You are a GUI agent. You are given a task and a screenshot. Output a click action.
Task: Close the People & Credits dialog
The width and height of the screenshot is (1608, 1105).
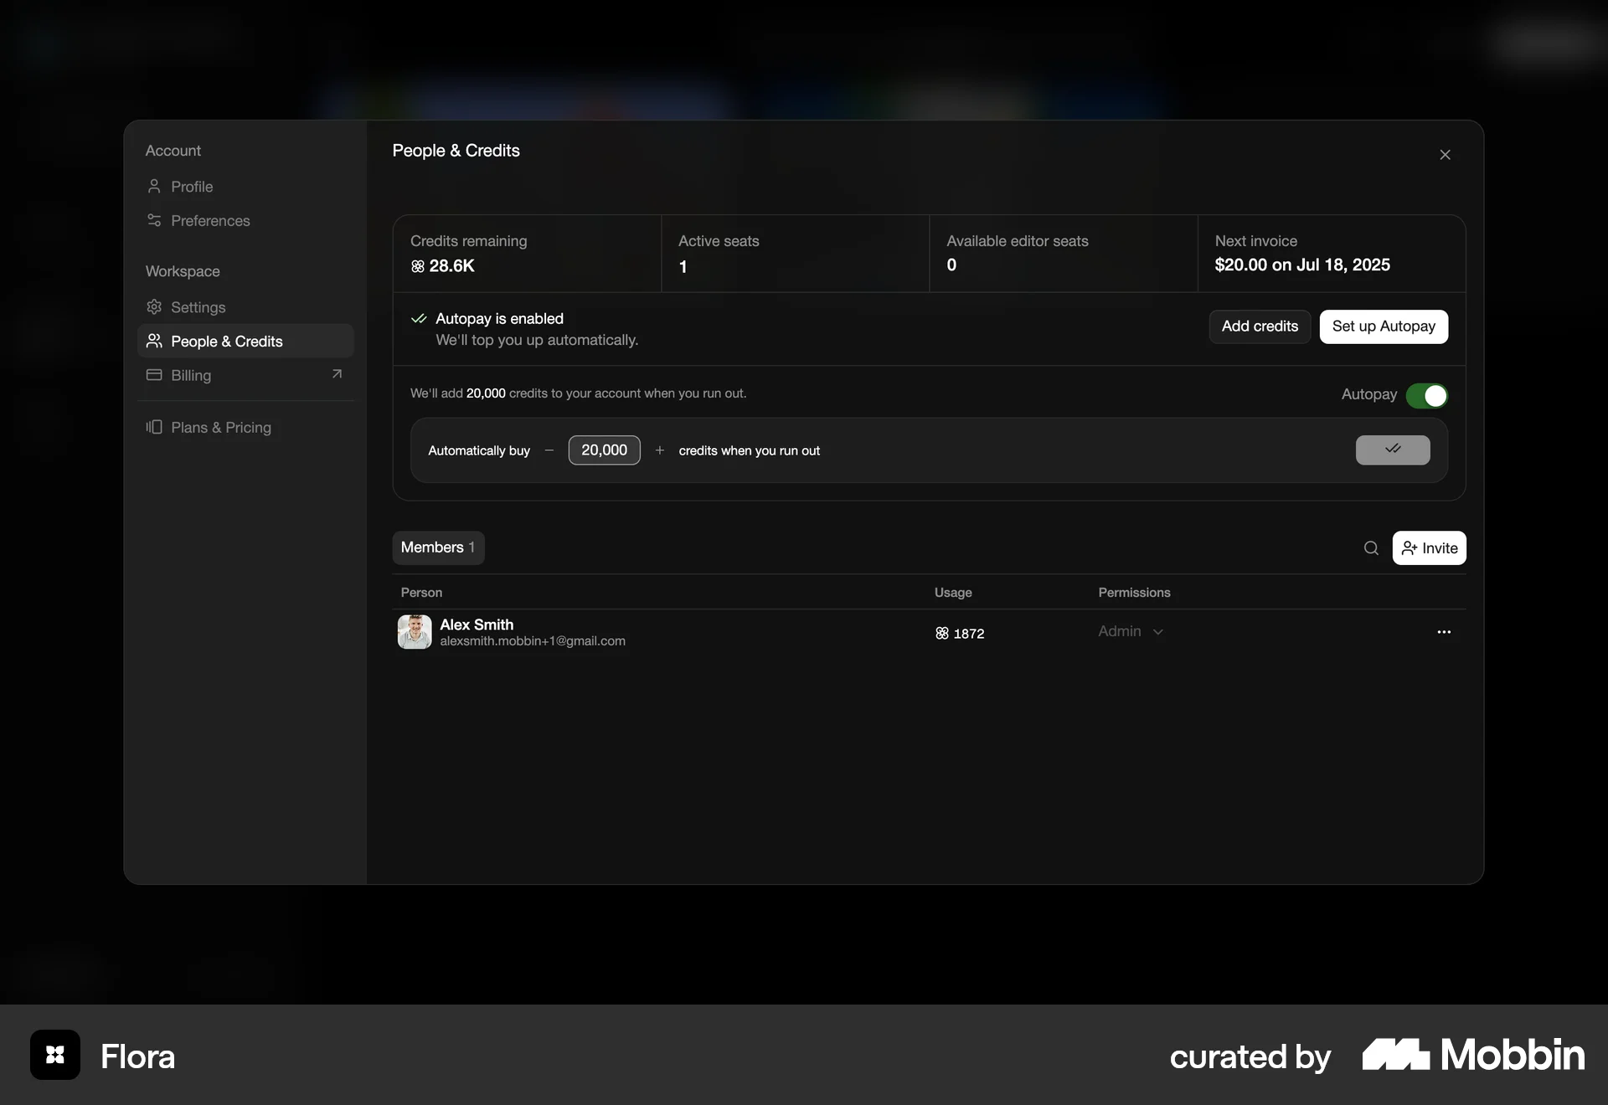click(1445, 155)
